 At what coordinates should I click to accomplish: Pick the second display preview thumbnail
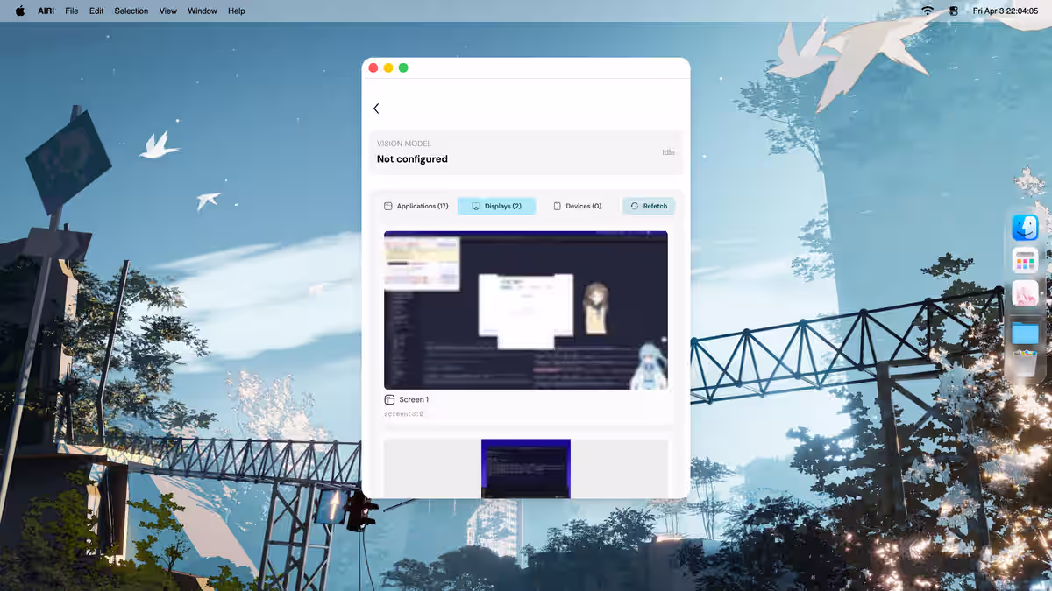click(x=526, y=468)
